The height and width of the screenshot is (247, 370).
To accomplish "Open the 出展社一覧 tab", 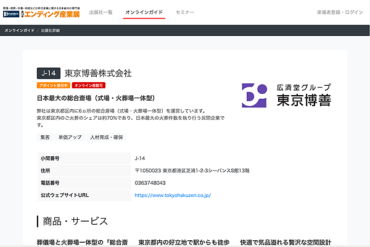I will tap(101, 12).
